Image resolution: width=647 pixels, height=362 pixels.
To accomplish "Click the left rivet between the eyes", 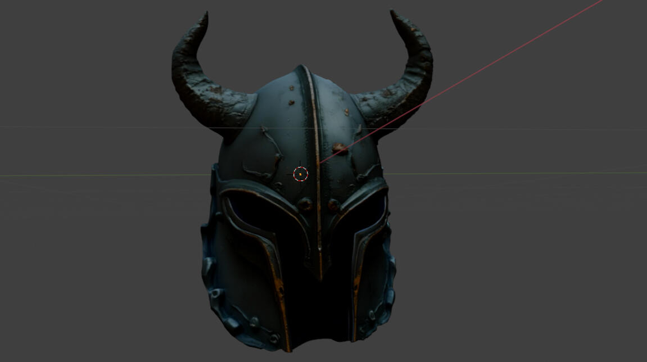I will pyautogui.click(x=305, y=204).
